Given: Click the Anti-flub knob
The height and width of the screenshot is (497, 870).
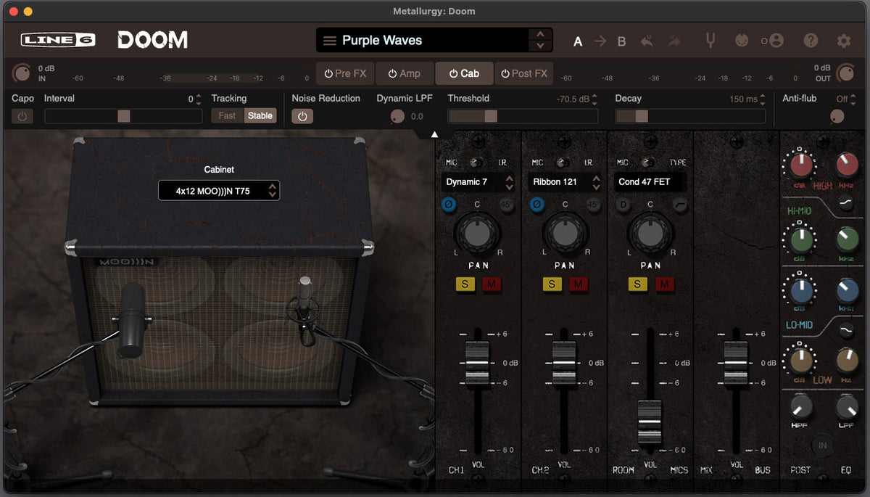Looking at the screenshot, I should (837, 116).
